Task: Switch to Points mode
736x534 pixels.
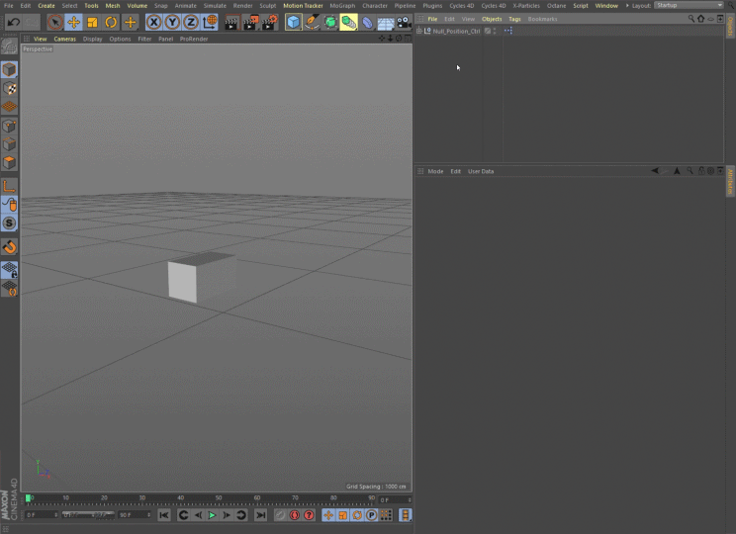Action: pyautogui.click(x=9, y=126)
